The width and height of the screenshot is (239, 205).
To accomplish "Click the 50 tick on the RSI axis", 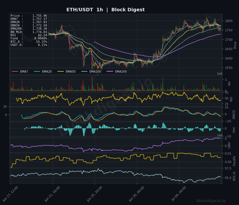I will pos(227,98).
